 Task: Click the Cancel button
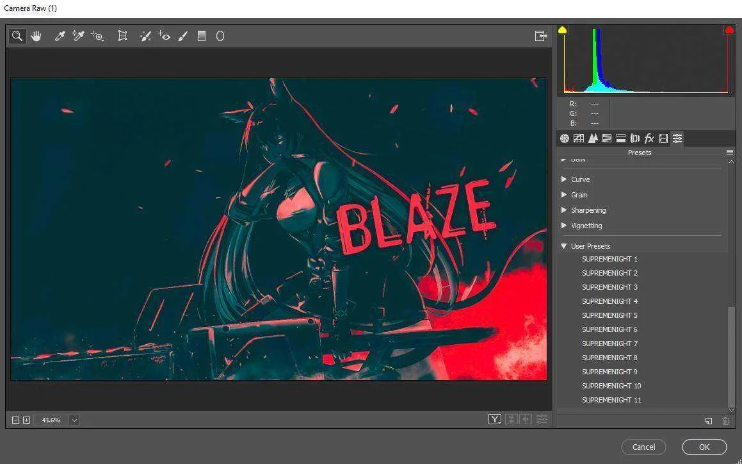click(x=643, y=447)
